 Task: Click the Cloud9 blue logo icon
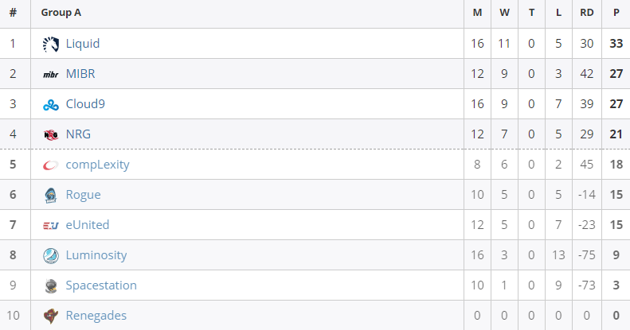coord(51,105)
